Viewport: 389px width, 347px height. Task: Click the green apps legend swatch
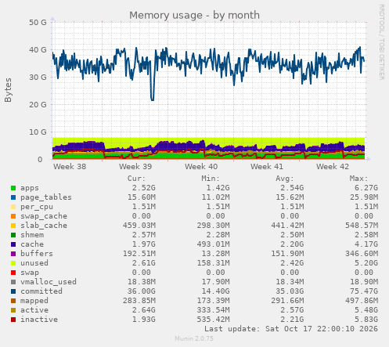coord(13,188)
